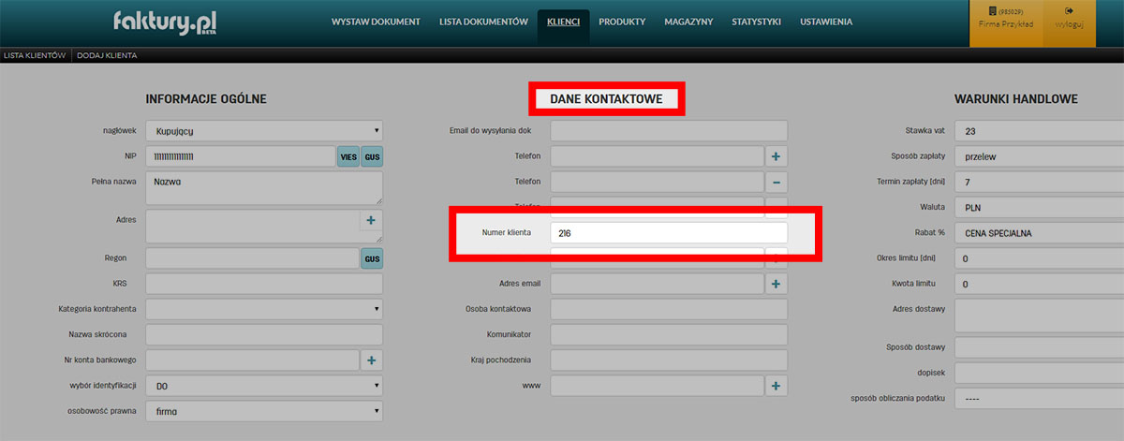The width and height of the screenshot is (1124, 441).
Task: Go to the Magazyny menu item
Action: pyautogui.click(x=688, y=22)
